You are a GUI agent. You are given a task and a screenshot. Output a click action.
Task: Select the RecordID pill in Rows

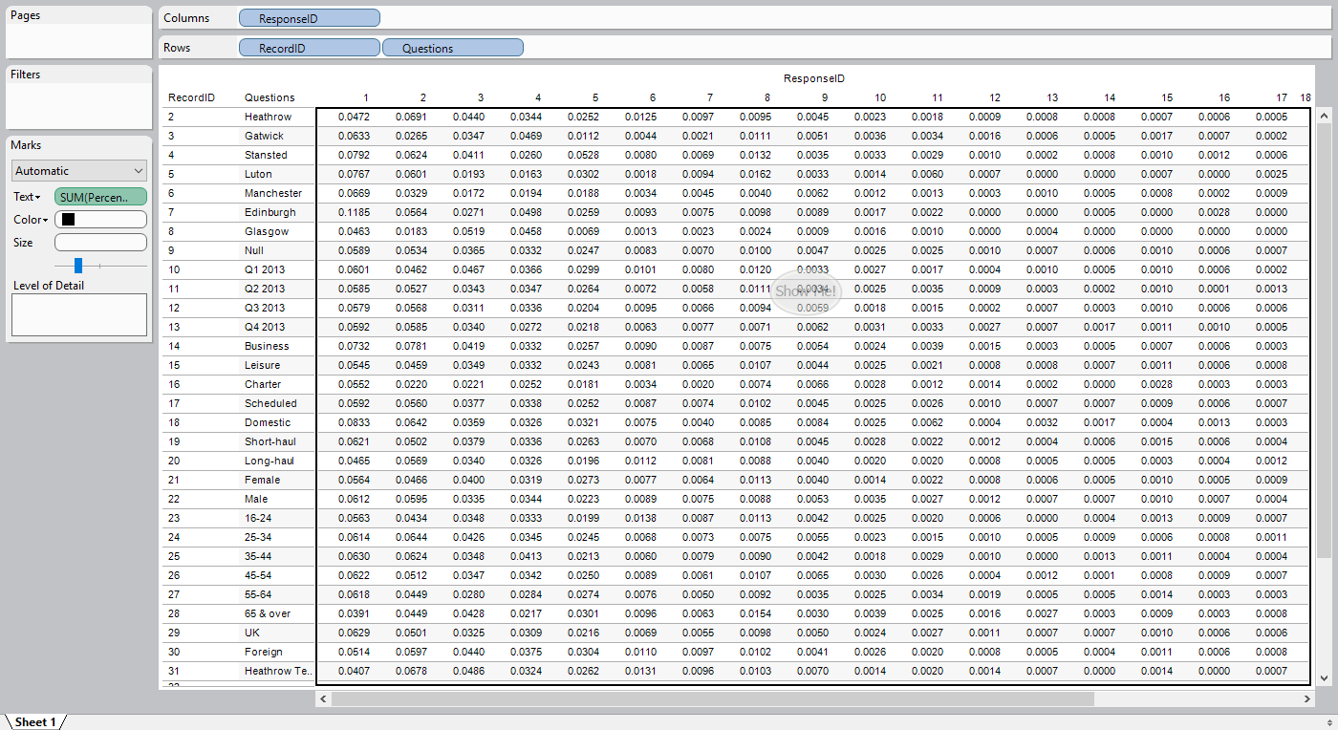tap(310, 48)
